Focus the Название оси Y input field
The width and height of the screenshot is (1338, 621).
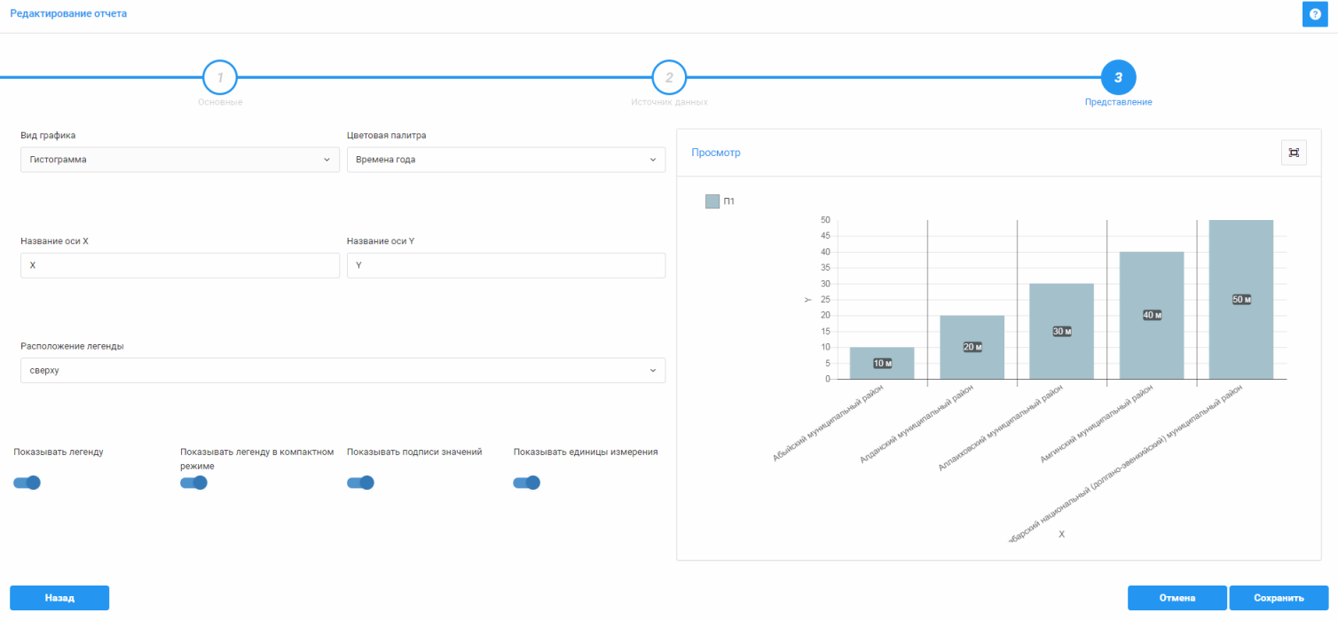pos(506,265)
